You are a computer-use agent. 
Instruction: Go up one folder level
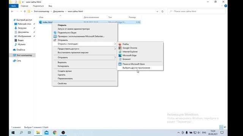[25, 11]
